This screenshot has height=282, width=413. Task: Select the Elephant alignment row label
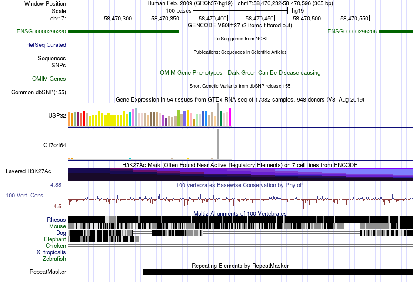55,239
